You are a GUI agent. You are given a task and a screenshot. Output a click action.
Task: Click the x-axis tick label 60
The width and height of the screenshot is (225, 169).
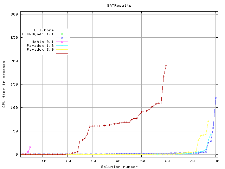coord(167,161)
